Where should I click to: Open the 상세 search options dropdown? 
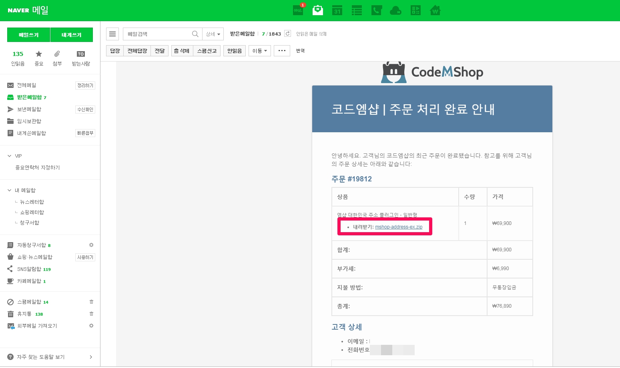coord(213,34)
